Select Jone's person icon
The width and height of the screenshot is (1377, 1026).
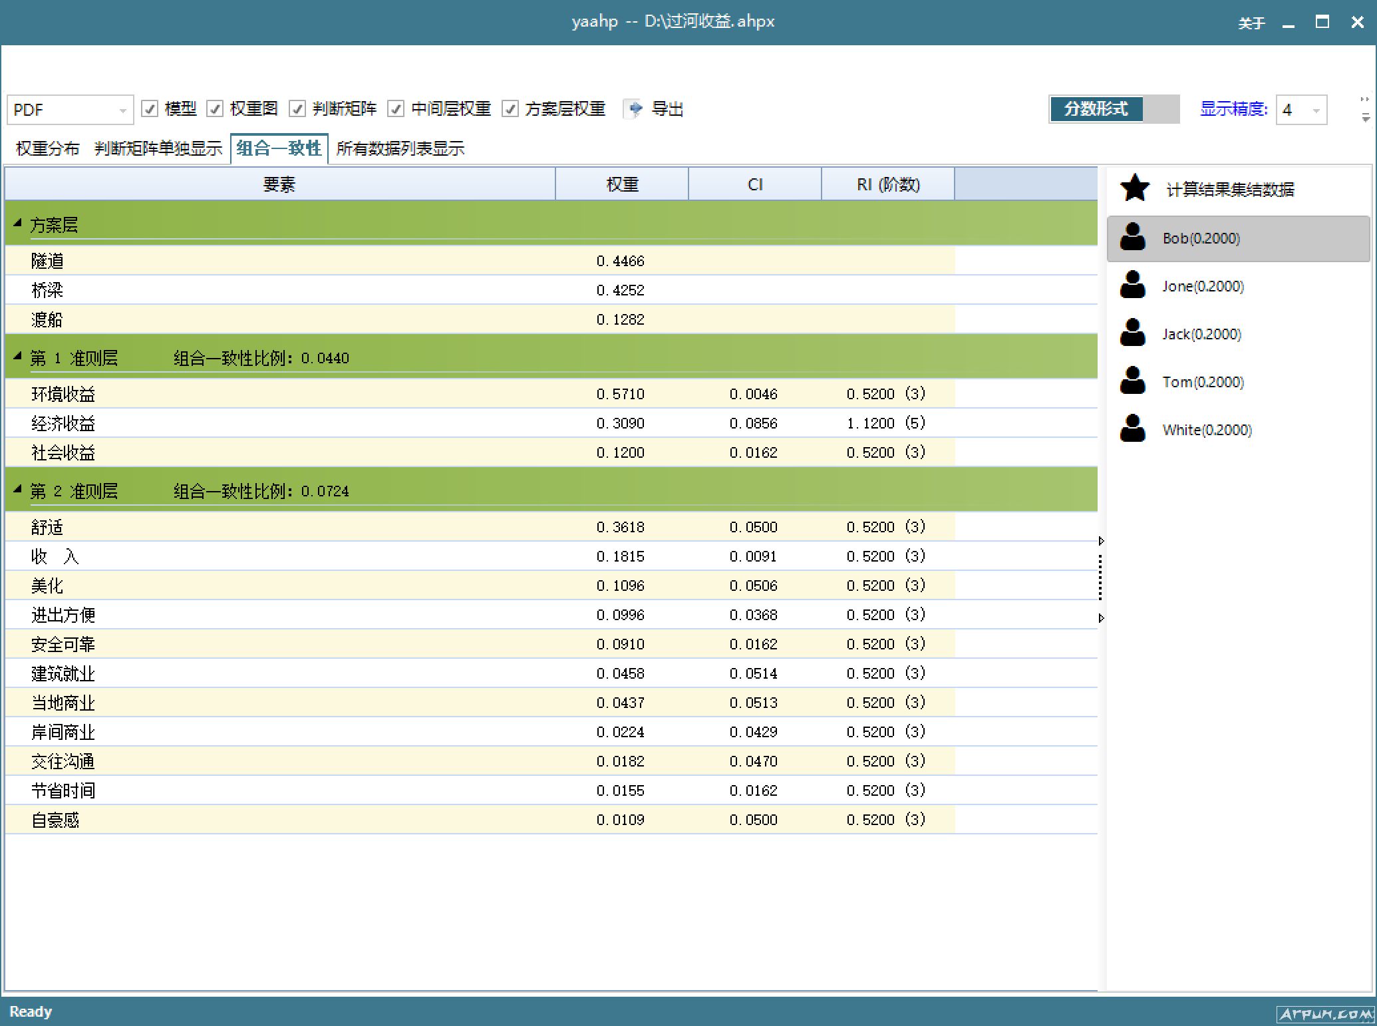[1132, 285]
